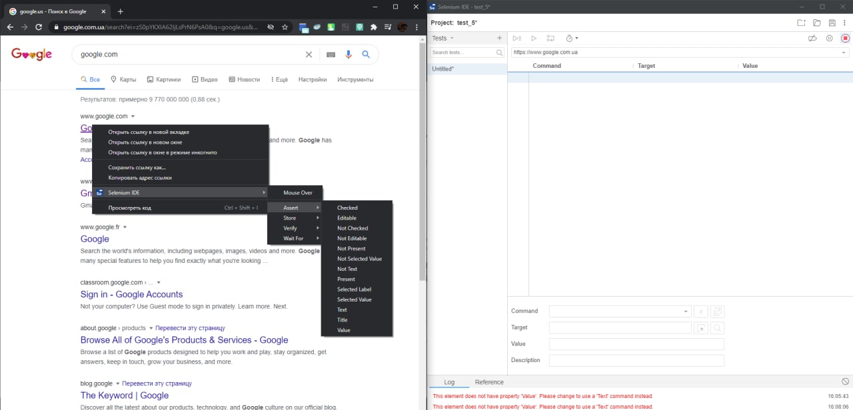Choose Сохранить ссылку как menu item
This screenshot has width=853, height=410.
180,168
